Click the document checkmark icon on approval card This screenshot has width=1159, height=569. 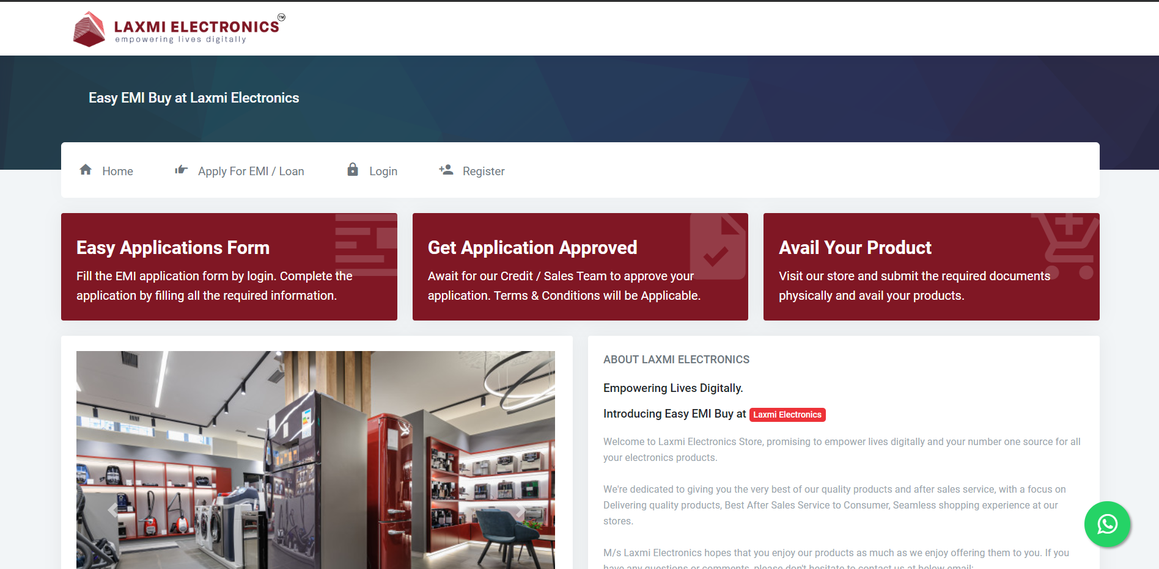click(x=717, y=247)
